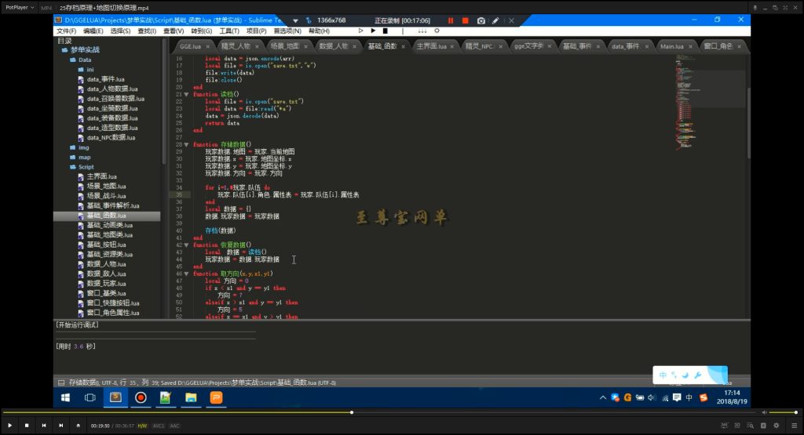Click the AVC1 video codec label
Image resolution: width=804 pixels, height=435 pixels.
[x=159, y=426]
